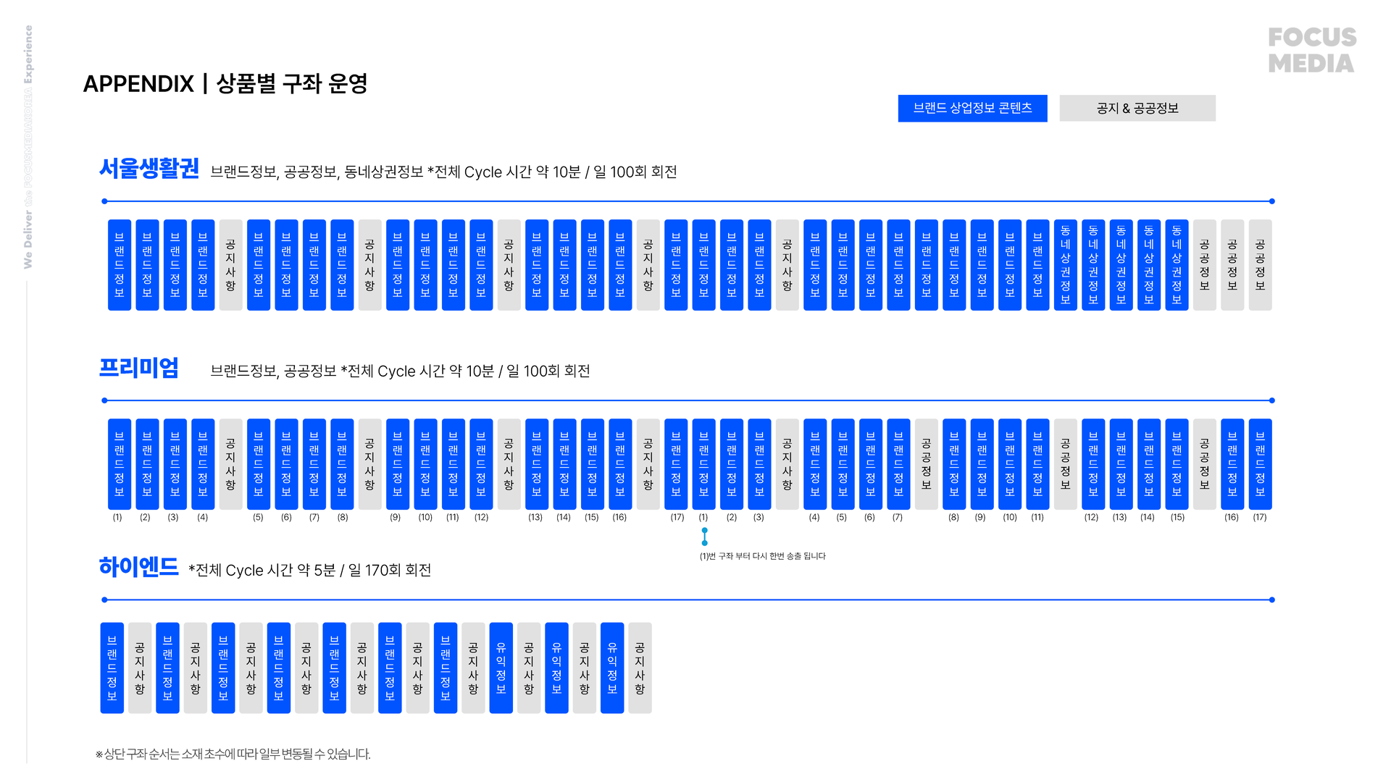Screen dimensions: 1391x782
Task: Select the 서울생활권 section heading
Action: pyautogui.click(x=149, y=169)
